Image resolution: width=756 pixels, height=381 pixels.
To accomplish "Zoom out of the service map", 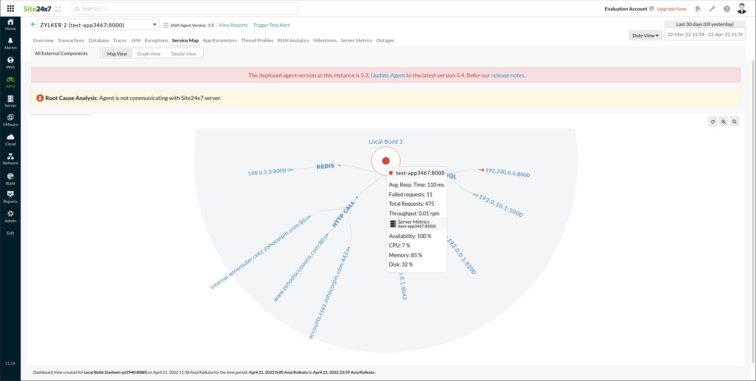I will [734, 121].
